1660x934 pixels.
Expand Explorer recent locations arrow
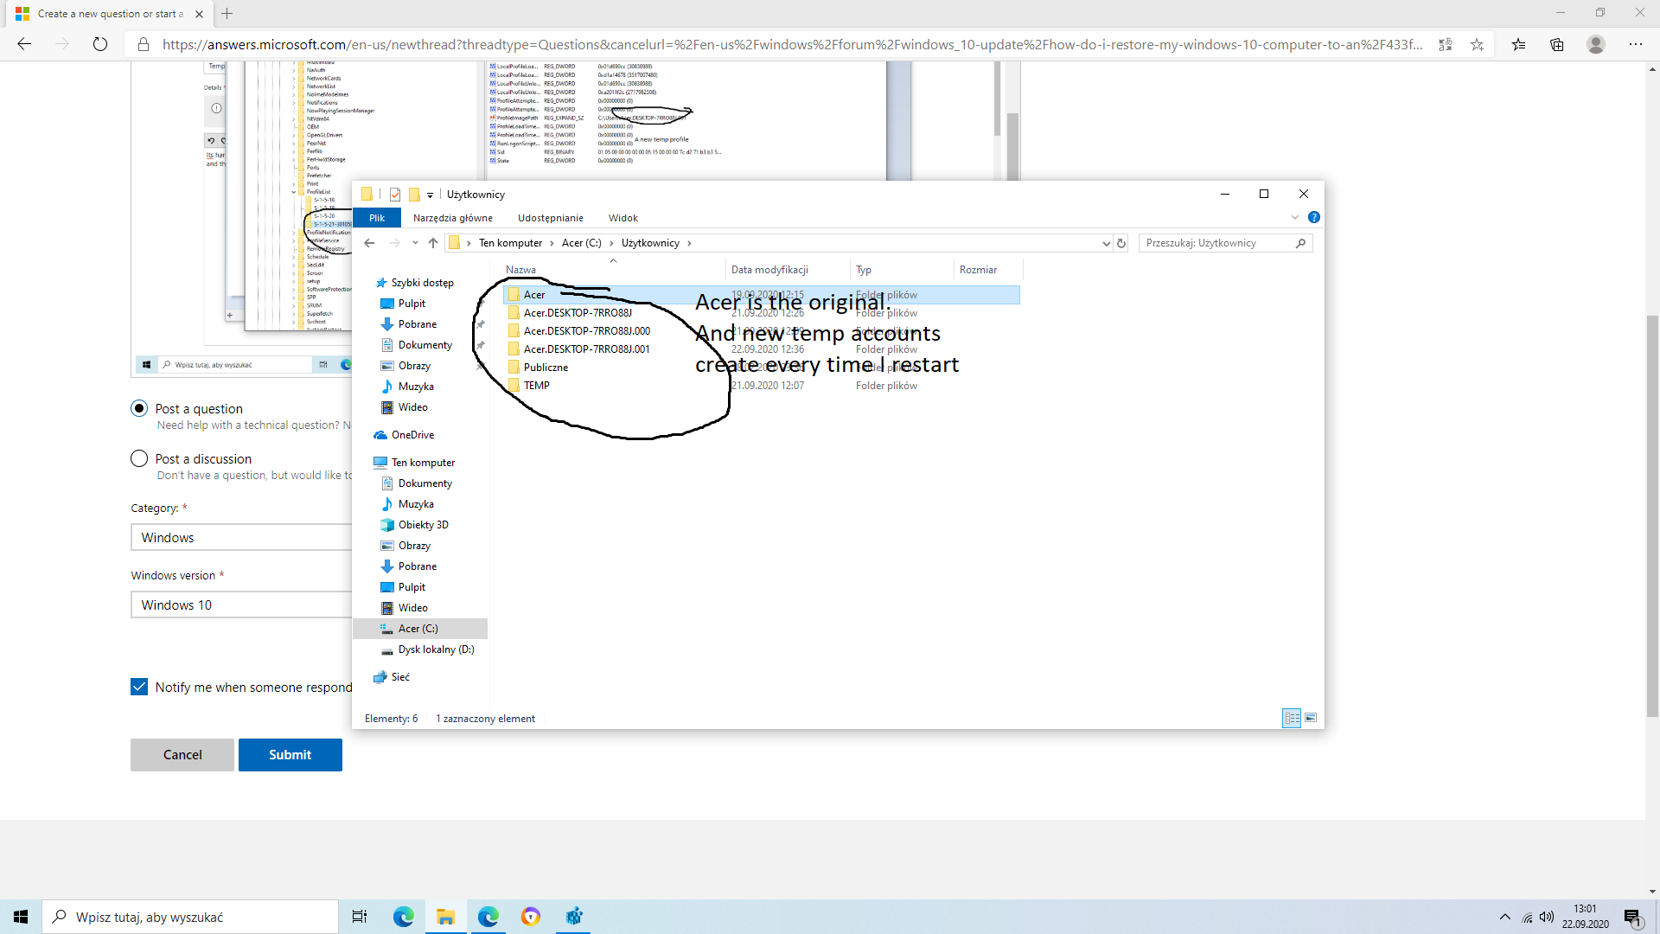tap(415, 243)
